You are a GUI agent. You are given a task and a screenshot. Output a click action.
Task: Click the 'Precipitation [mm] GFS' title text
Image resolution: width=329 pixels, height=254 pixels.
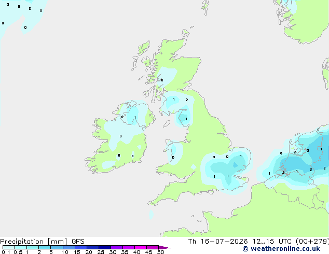pos(42,242)
